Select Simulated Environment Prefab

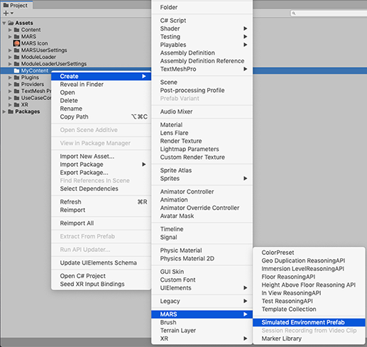[309, 322]
